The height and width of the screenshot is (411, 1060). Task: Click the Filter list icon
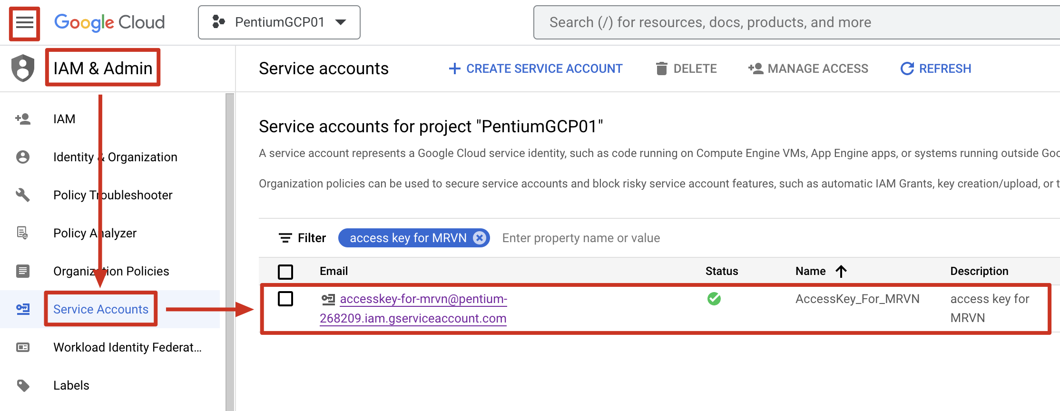click(x=285, y=238)
